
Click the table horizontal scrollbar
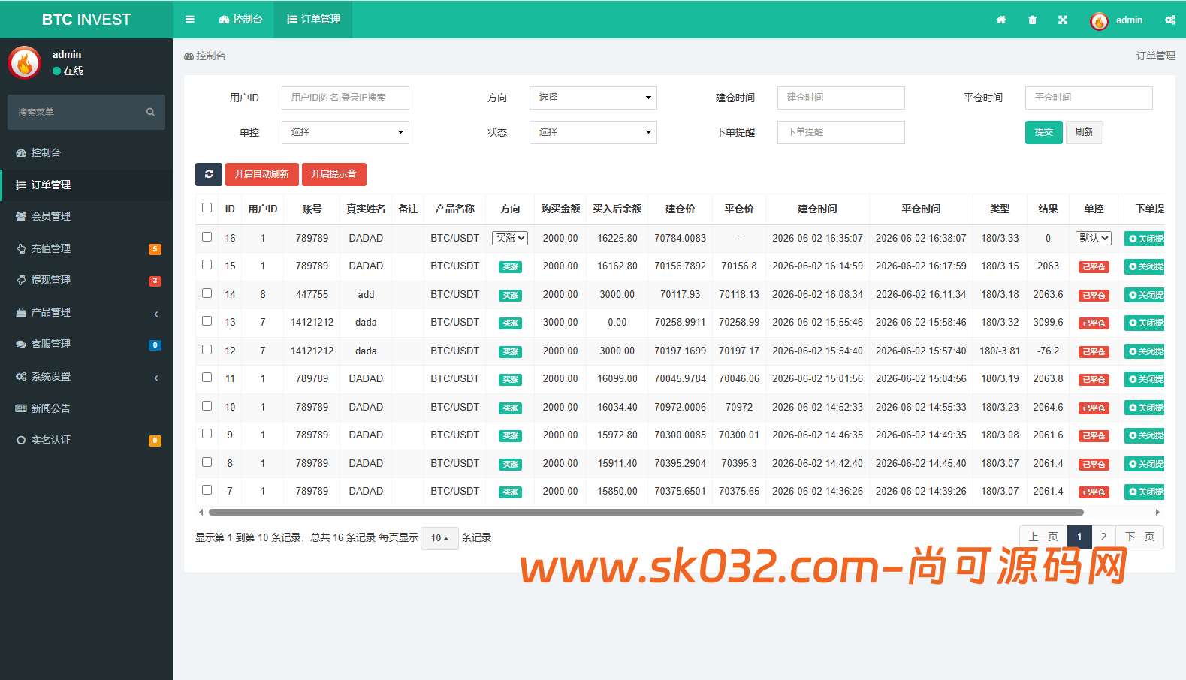click(646, 513)
